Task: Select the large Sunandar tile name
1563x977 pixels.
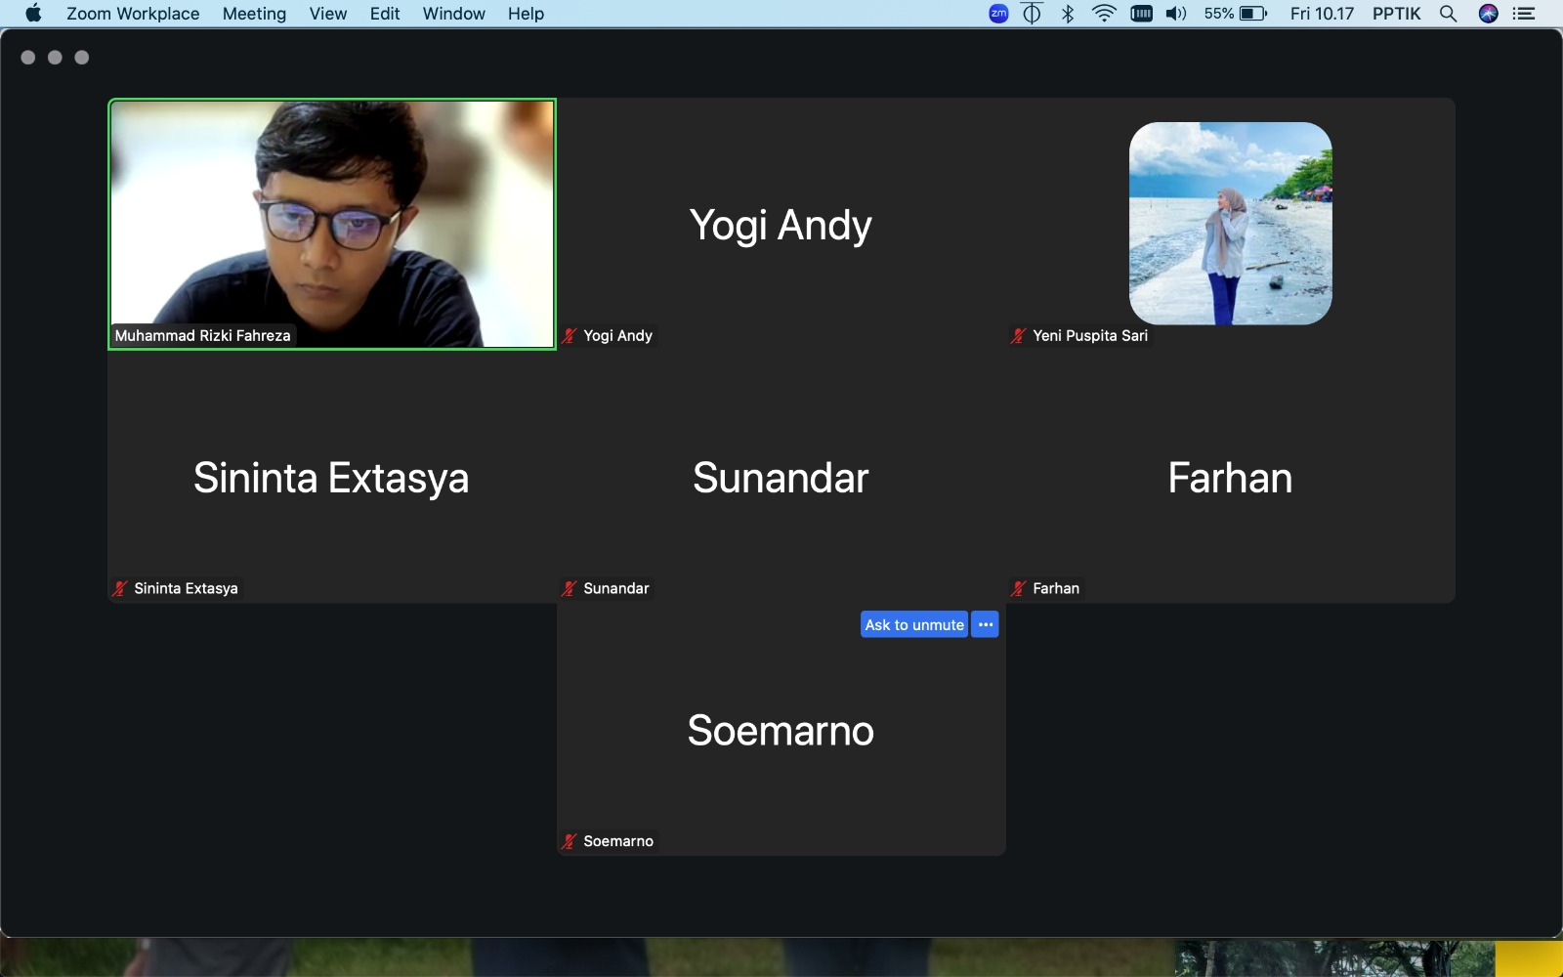Action: [x=781, y=479]
